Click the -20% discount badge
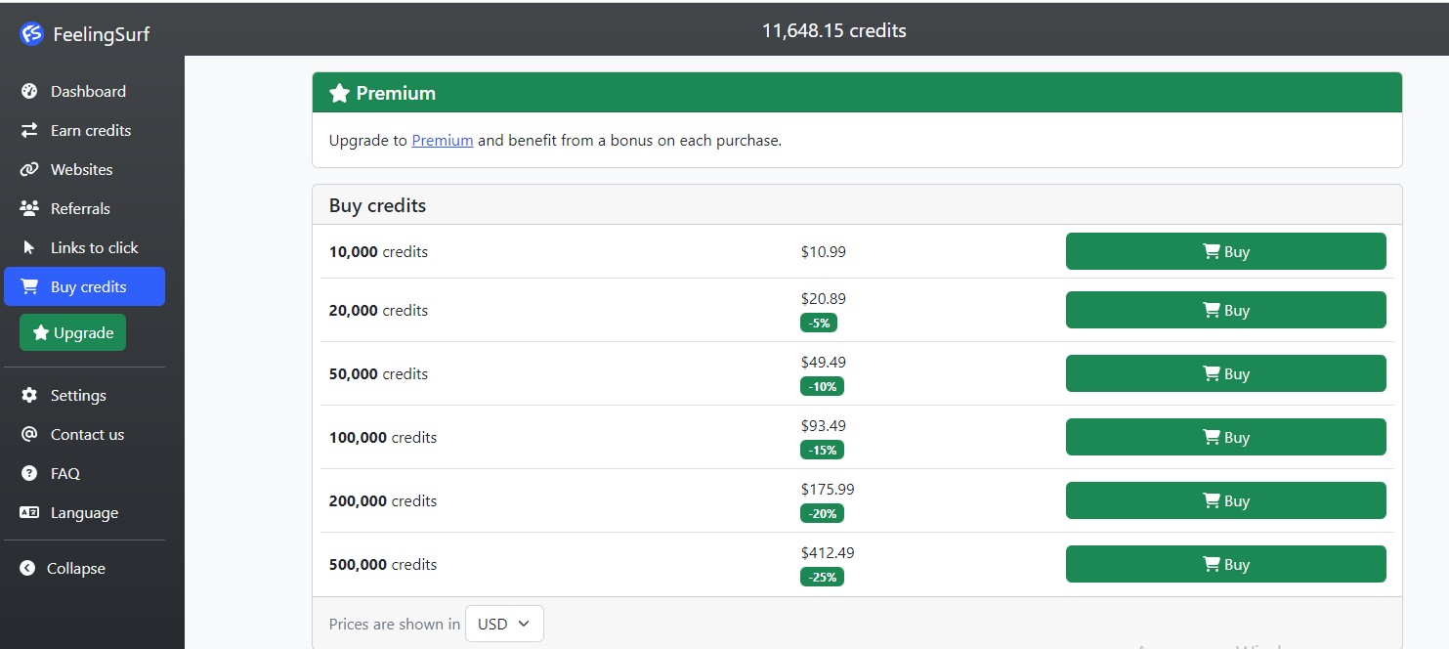This screenshot has width=1449, height=649. [x=822, y=513]
